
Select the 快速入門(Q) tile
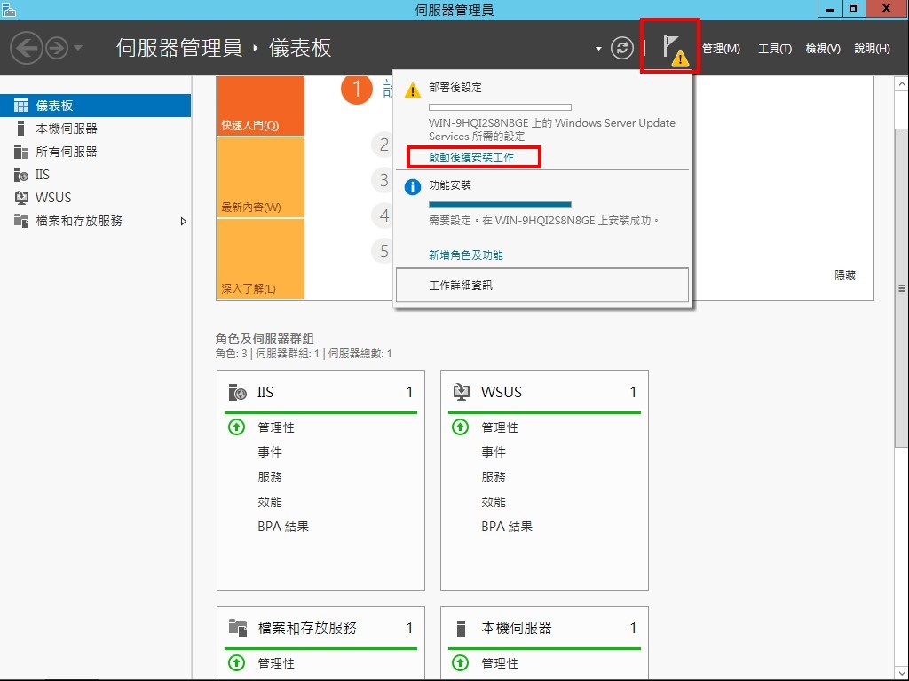[261, 106]
